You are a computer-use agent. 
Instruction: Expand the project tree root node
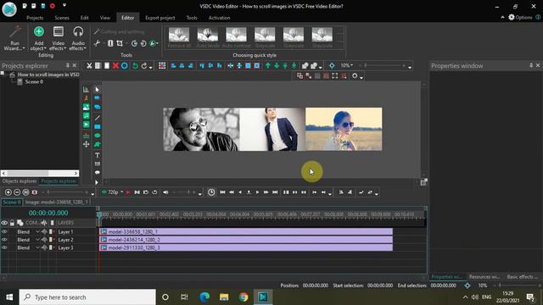tap(3, 74)
